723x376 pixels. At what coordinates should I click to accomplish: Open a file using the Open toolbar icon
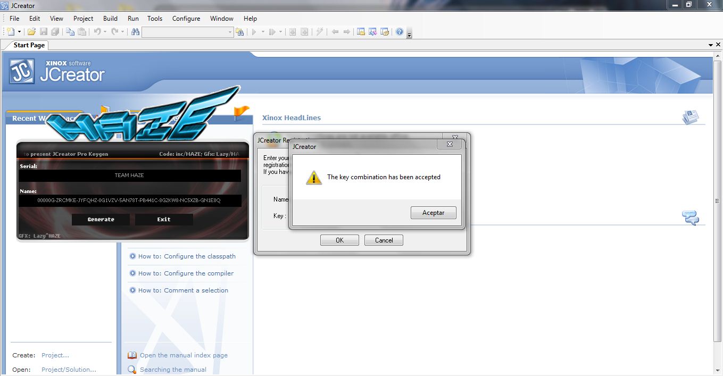click(x=31, y=31)
